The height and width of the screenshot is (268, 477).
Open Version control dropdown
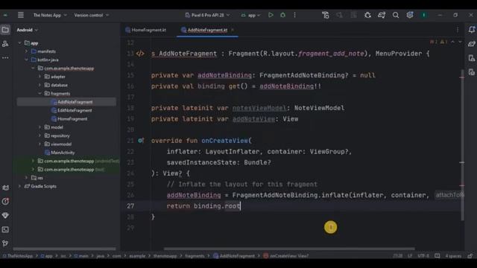coord(91,15)
